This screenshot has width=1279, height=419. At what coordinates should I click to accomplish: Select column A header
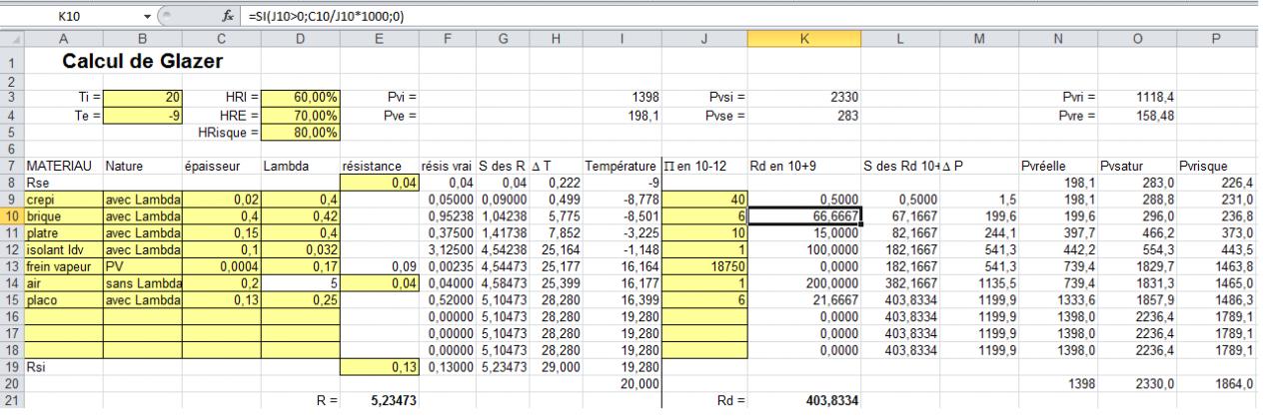(x=62, y=39)
